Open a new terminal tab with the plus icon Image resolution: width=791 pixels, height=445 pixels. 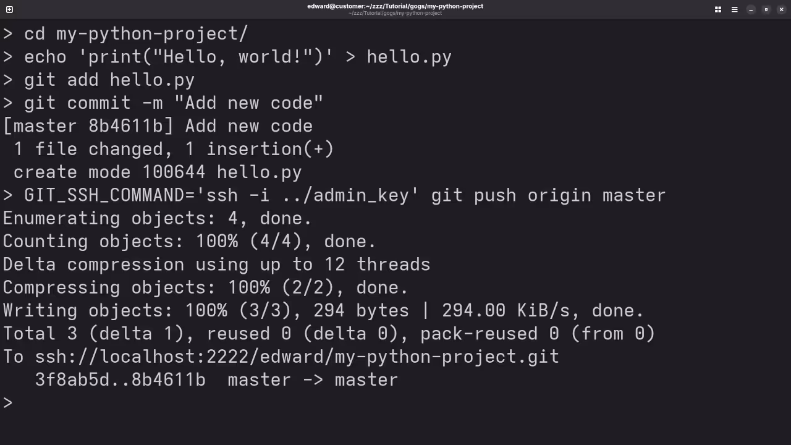click(9, 9)
